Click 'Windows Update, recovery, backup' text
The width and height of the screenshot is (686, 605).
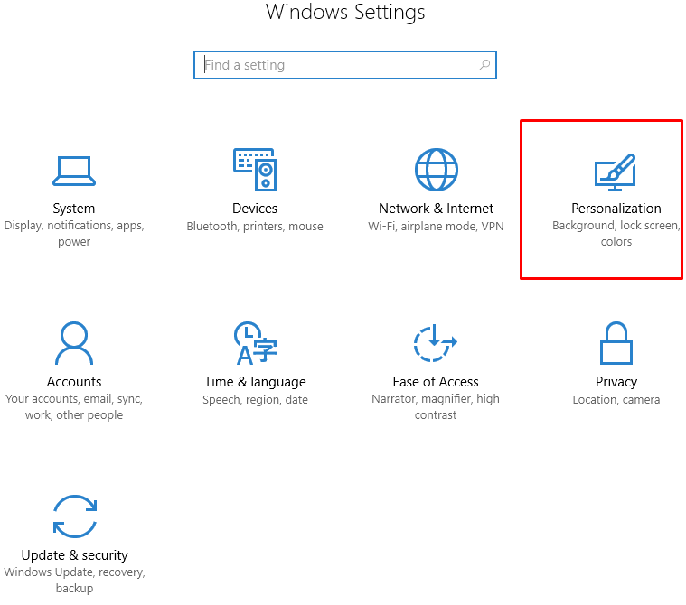[x=74, y=580]
